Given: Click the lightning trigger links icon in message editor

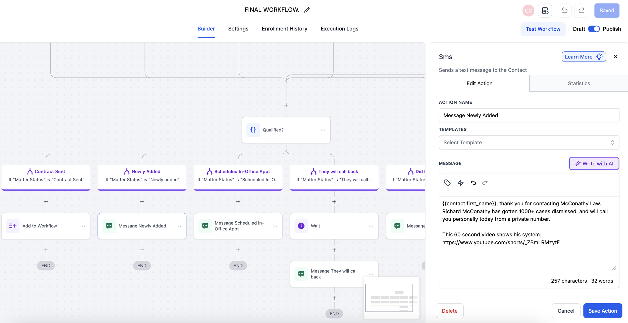Looking at the screenshot, I should coord(460,183).
